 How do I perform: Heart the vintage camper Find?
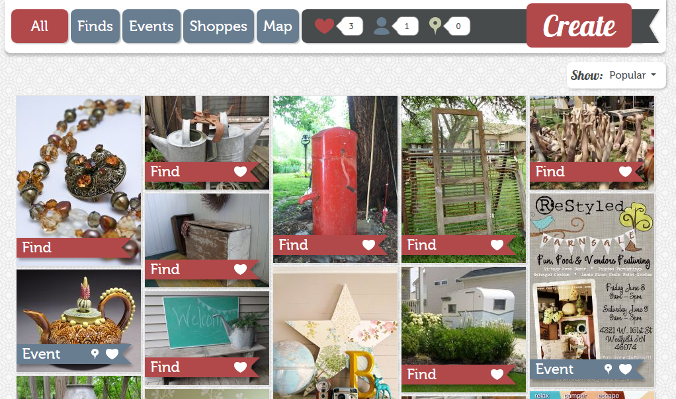click(x=497, y=375)
